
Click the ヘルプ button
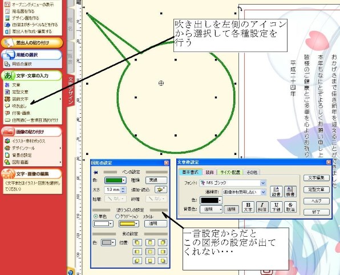(x=317, y=201)
